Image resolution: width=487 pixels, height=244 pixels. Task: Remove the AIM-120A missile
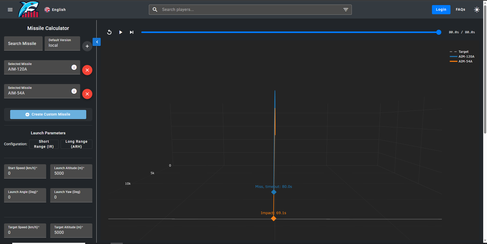(x=87, y=70)
